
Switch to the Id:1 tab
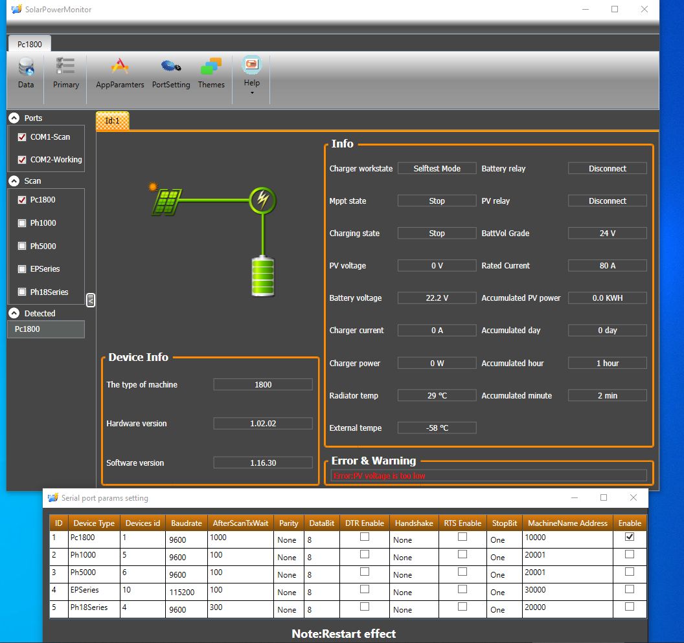[113, 120]
